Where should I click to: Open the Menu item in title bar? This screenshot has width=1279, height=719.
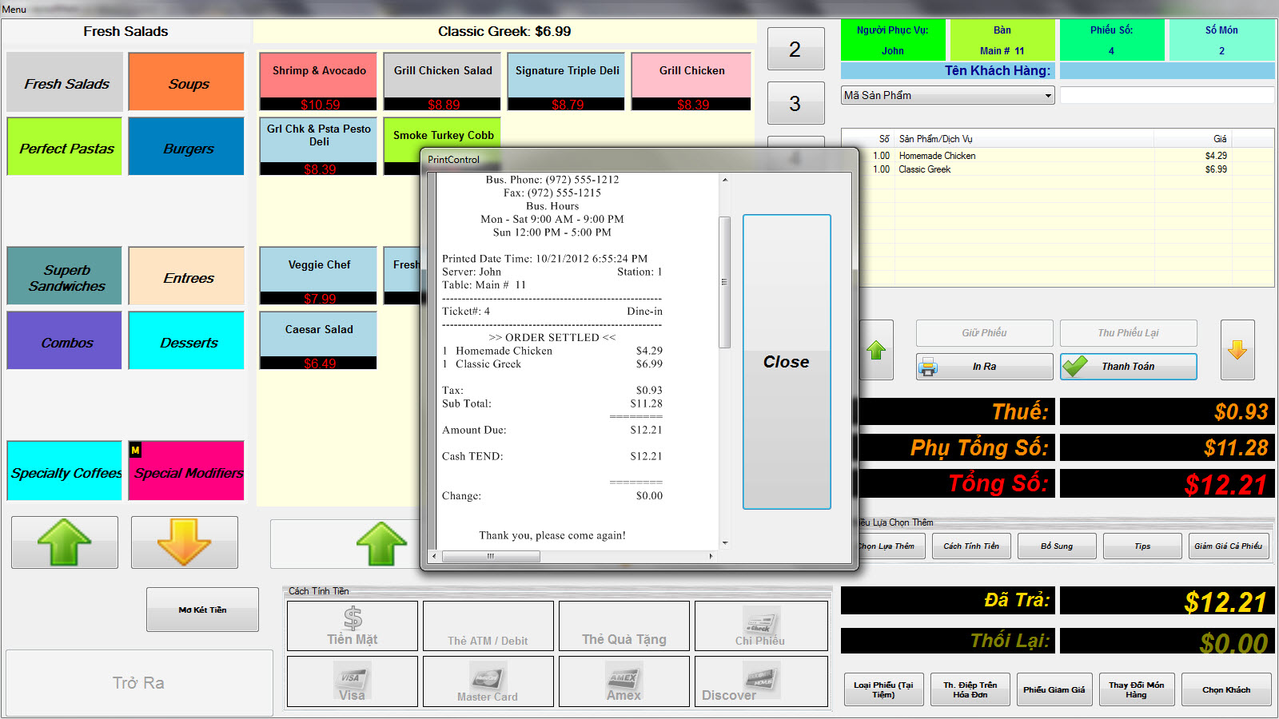(14, 9)
